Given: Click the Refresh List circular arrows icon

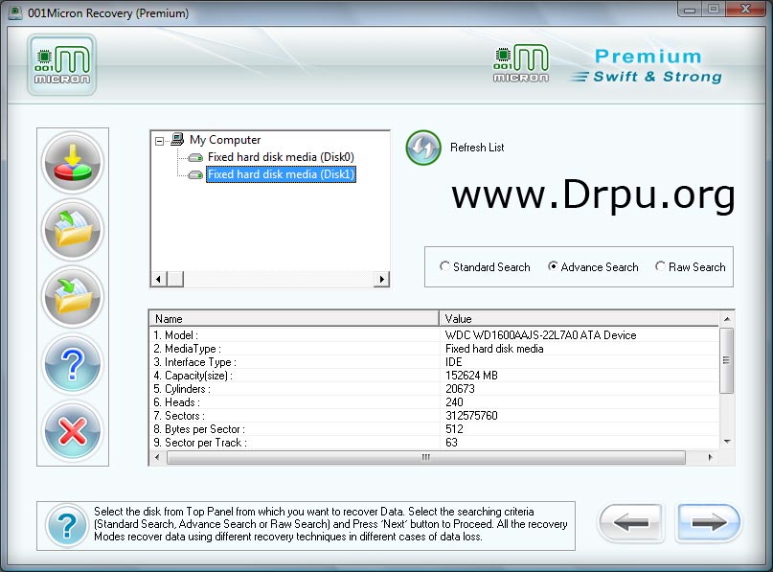Looking at the screenshot, I should click(x=423, y=148).
